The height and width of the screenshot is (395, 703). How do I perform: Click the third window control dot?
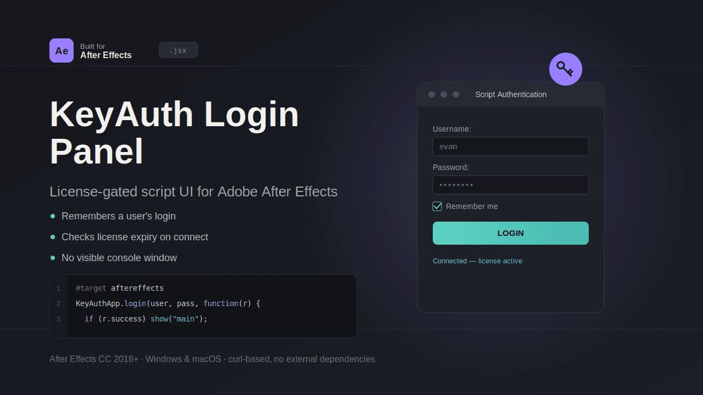tap(456, 94)
